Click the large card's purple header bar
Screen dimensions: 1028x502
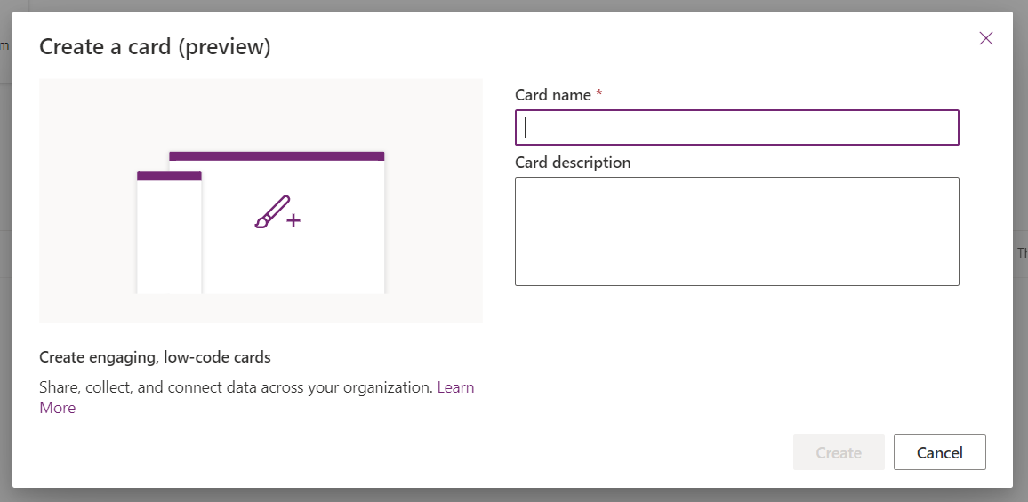(277, 156)
